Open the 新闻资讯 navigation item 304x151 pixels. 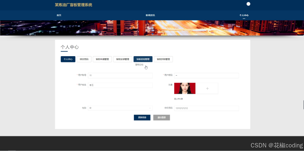click(x=150, y=15)
